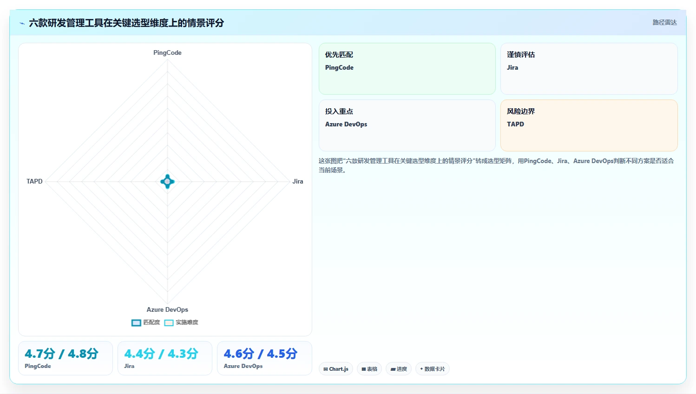Click the 路径雷达 label in header
This screenshot has width=696, height=394.
[x=664, y=22]
